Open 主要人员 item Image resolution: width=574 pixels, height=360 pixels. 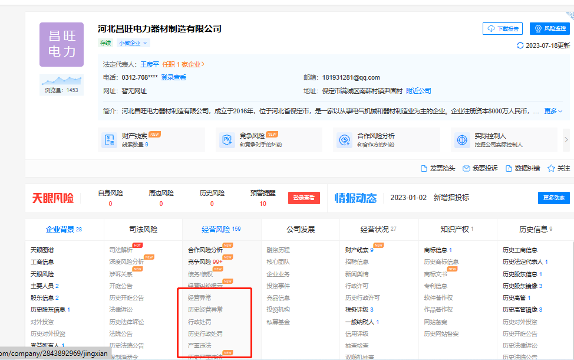[x=45, y=286]
